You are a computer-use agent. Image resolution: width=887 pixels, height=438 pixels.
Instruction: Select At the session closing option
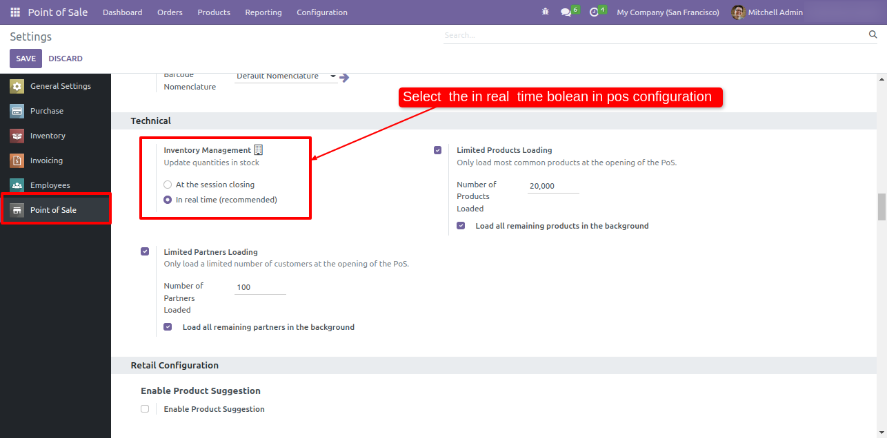pos(168,185)
